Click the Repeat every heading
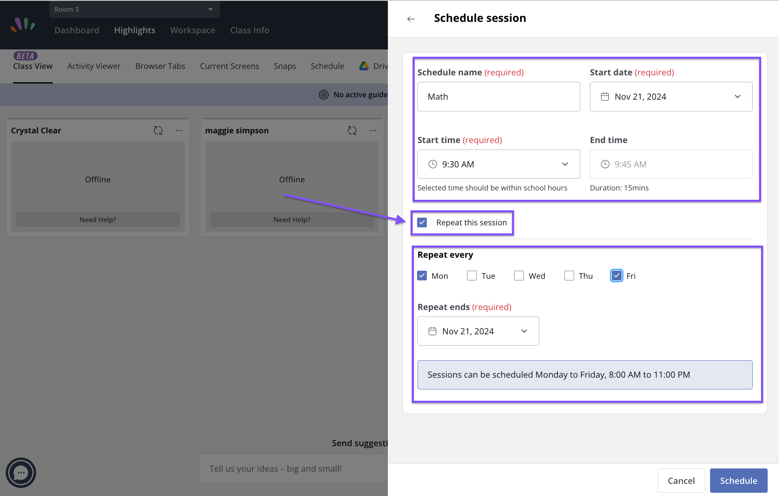Screen dimensions: 779x496 445,255
